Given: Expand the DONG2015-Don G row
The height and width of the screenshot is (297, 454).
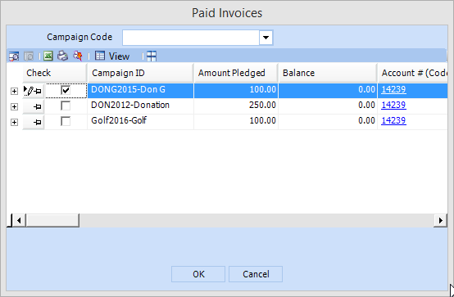Looking at the screenshot, I should pyautogui.click(x=14, y=92).
